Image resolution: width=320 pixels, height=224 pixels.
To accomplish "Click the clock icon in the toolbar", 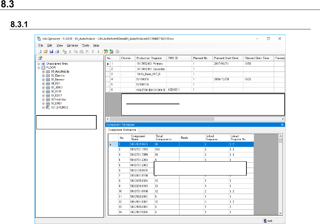I will coord(117,51).
